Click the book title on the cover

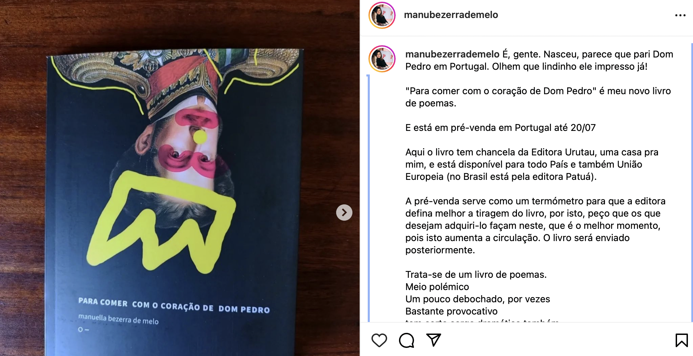pyautogui.click(x=174, y=305)
